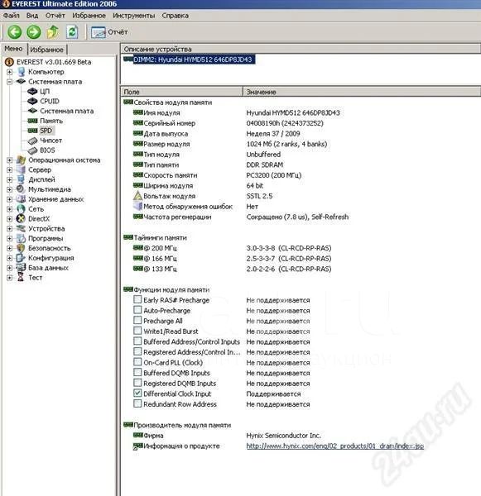
Task: Expand the Компьютер tree node
Action: 9,72
